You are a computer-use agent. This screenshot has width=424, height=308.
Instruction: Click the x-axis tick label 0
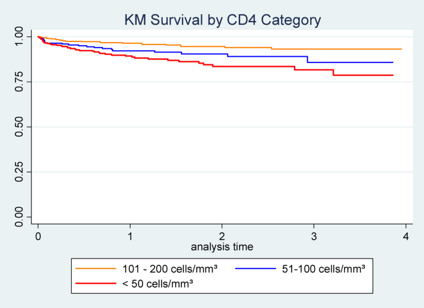pos(38,236)
